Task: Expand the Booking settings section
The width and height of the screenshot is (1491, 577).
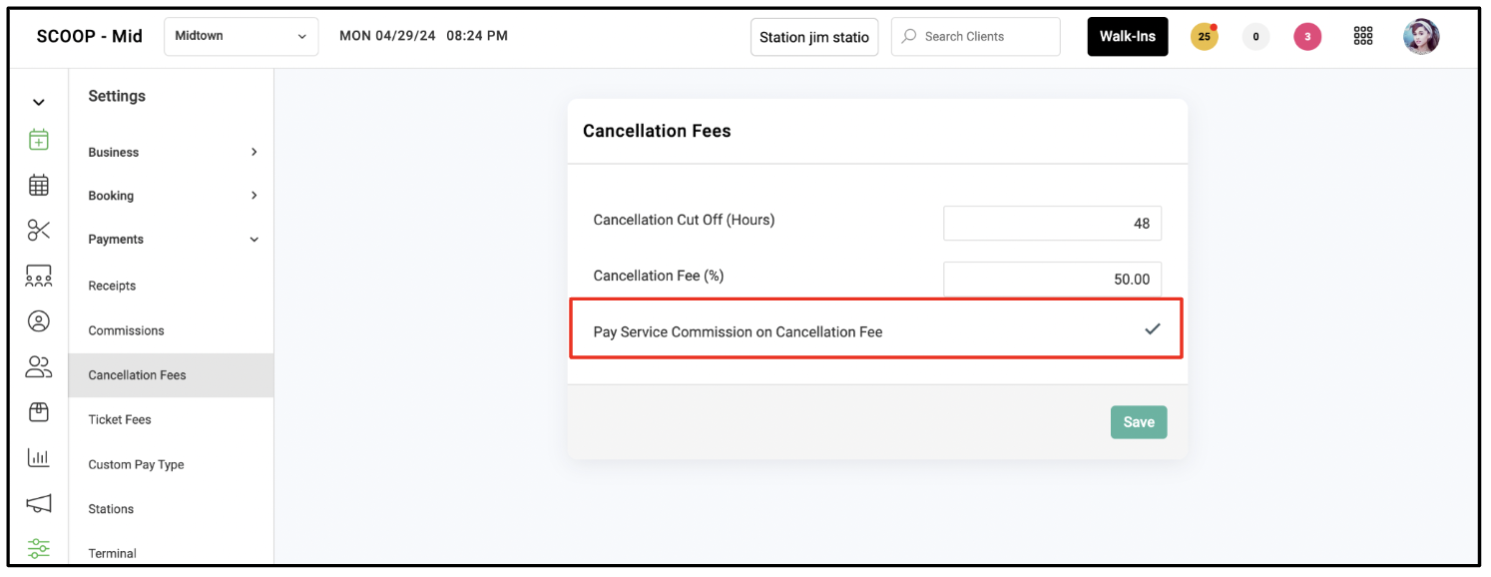Action: pyautogui.click(x=173, y=196)
